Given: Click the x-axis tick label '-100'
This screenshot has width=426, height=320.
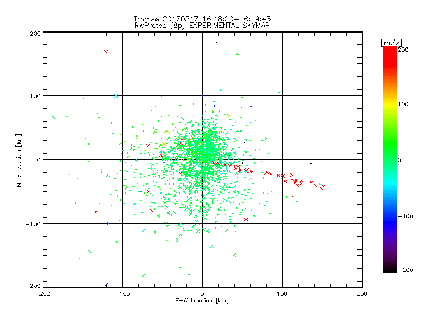Looking at the screenshot, I should point(122,294).
